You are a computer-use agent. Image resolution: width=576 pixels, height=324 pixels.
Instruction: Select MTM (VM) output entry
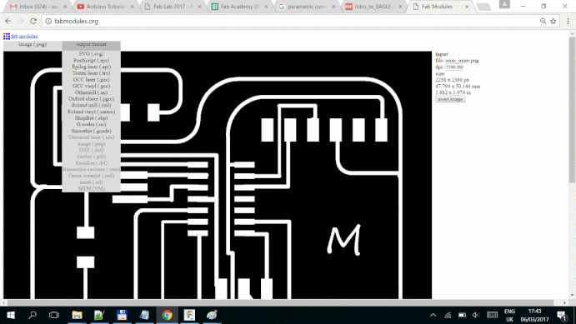click(x=91, y=188)
